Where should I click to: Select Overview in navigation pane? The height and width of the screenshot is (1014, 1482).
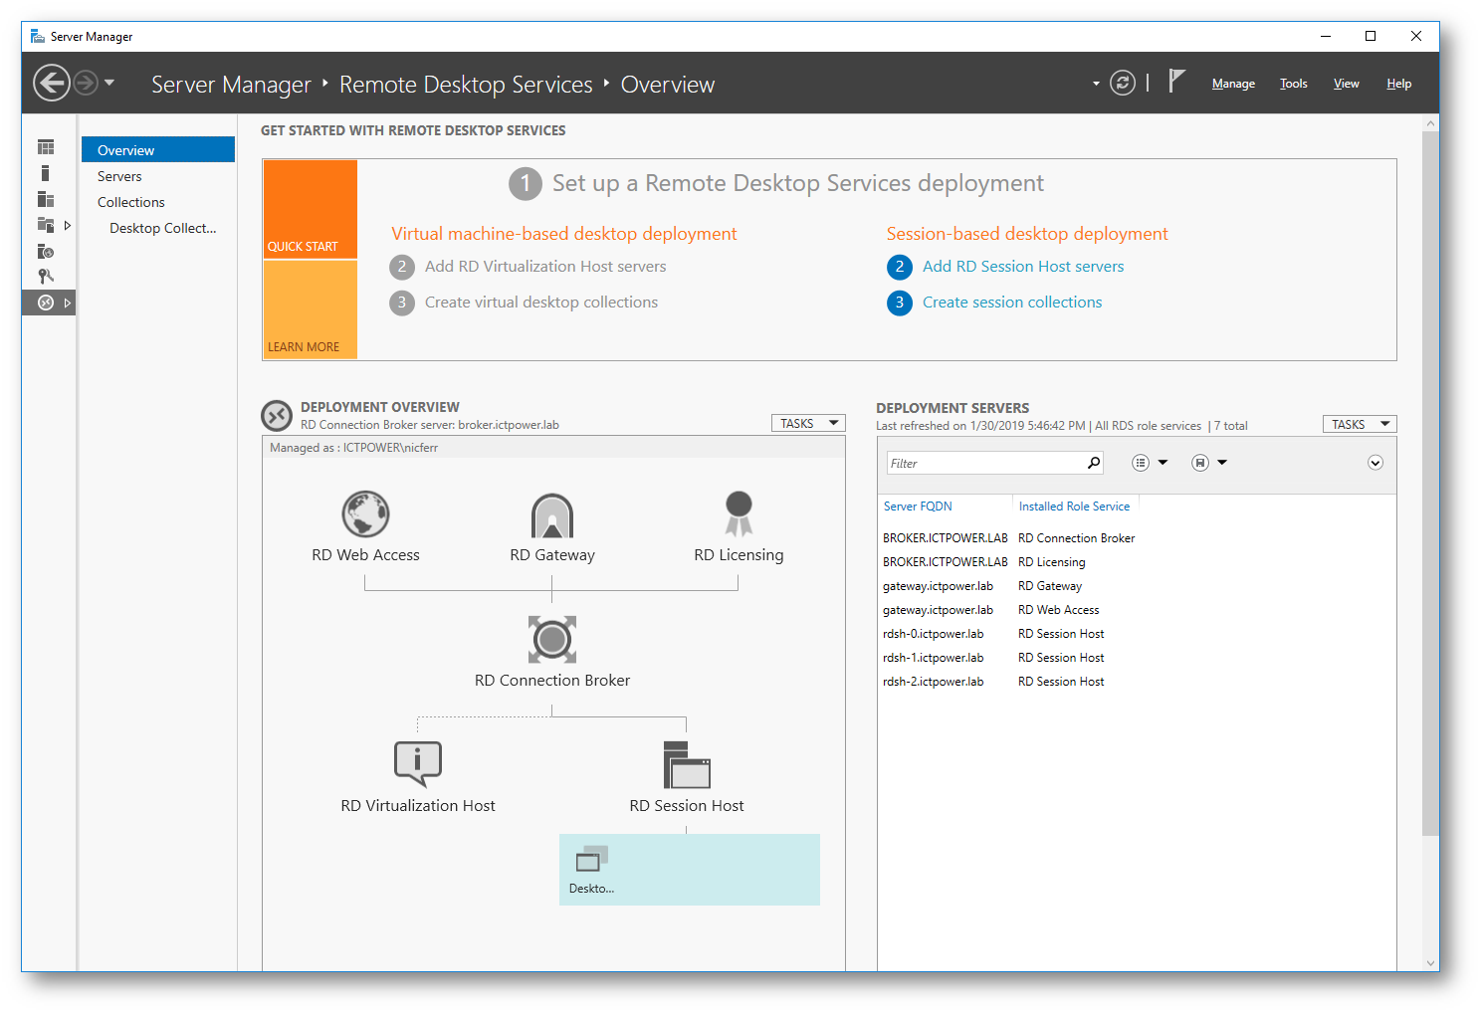pyautogui.click(x=158, y=149)
